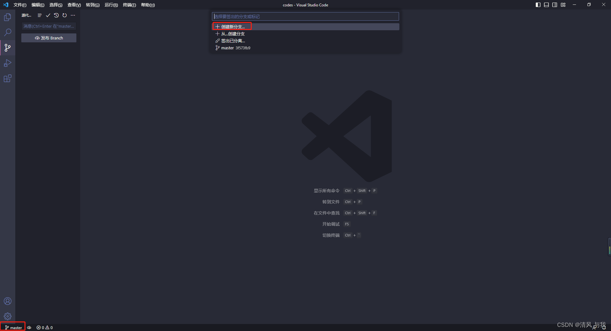This screenshot has height=331, width=611.
Task: Click the VS Code logo in title bar
Action: coord(5,5)
